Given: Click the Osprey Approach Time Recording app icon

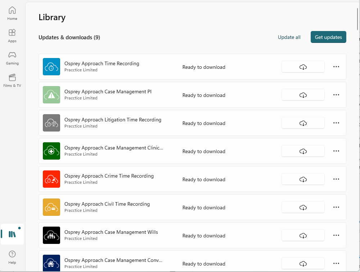Looking at the screenshot, I should [x=51, y=67].
